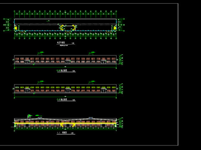The image size is (201, 150).
Task: Select the rightmost entrance door in the first elevation
Action: [103, 62]
